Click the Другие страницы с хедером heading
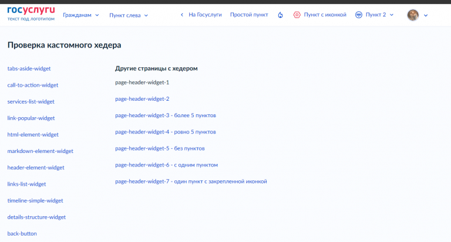 pyautogui.click(x=156, y=69)
